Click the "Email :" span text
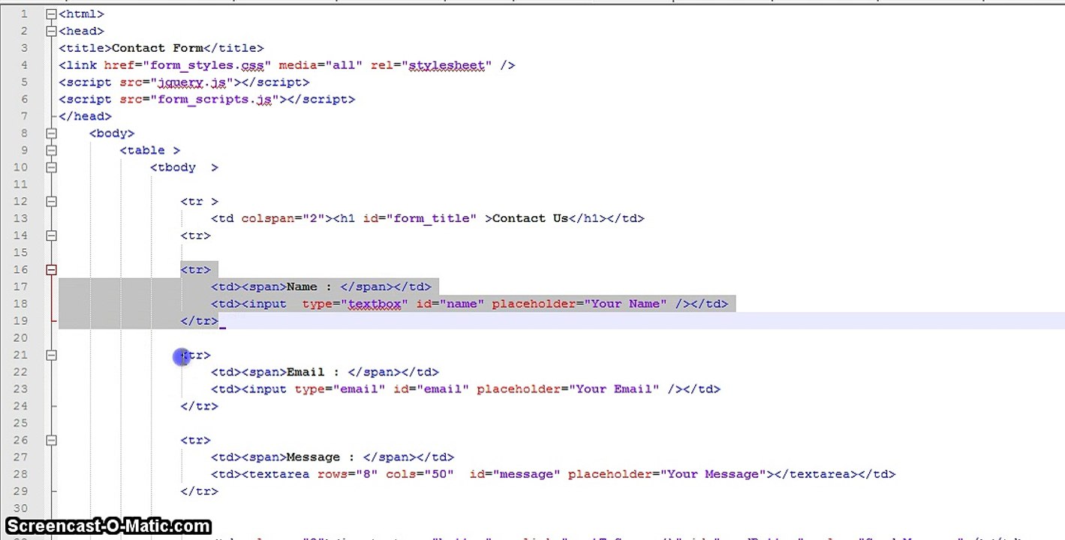 313,372
